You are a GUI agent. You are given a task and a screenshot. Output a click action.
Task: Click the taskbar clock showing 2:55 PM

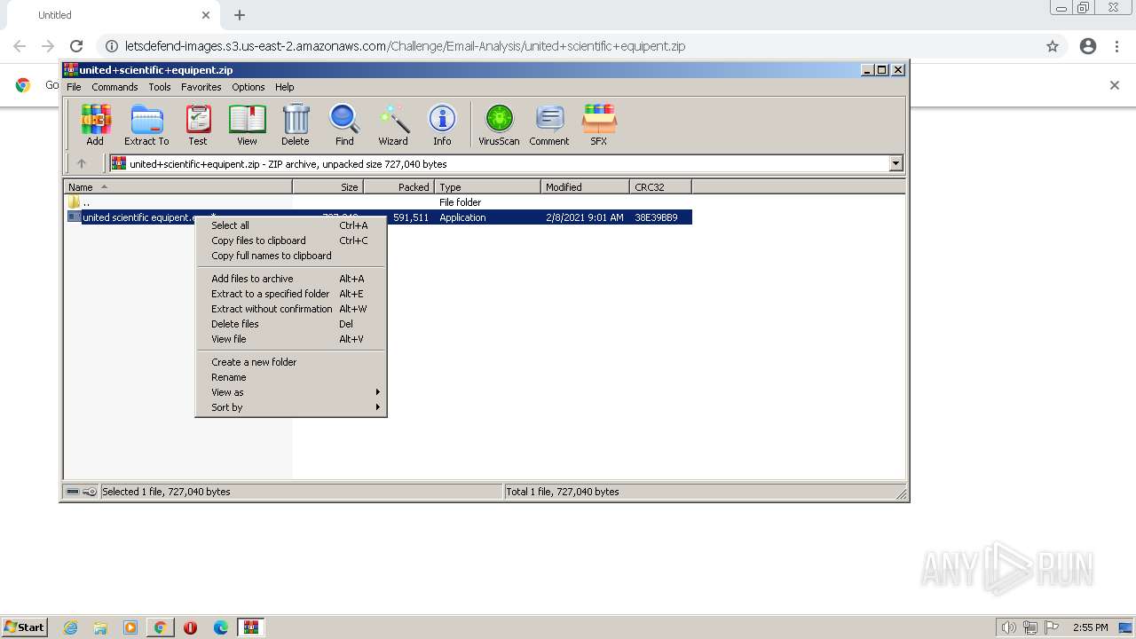click(x=1090, y=627)
